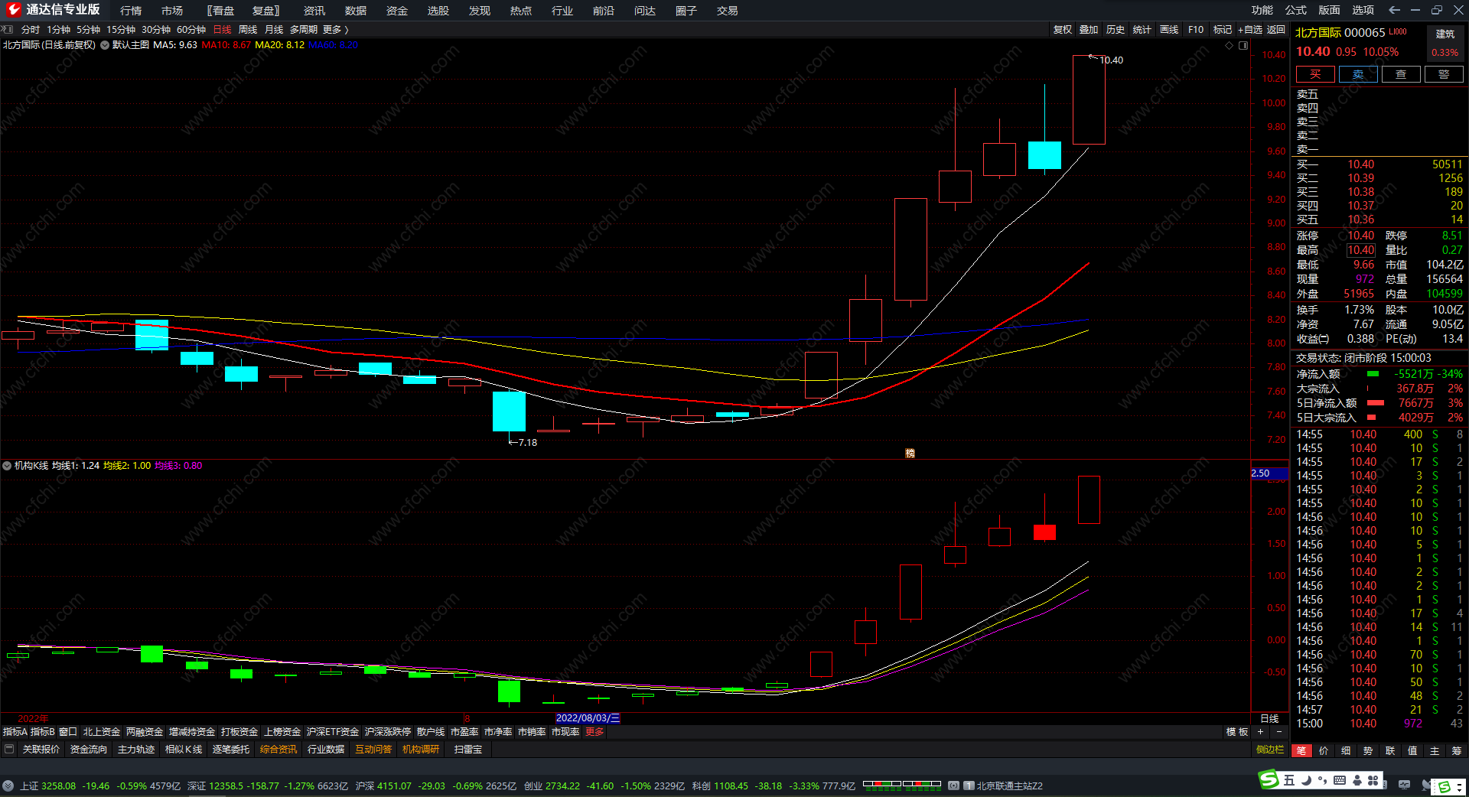Open Sogou soft keyboard icon

[1340, 780]
